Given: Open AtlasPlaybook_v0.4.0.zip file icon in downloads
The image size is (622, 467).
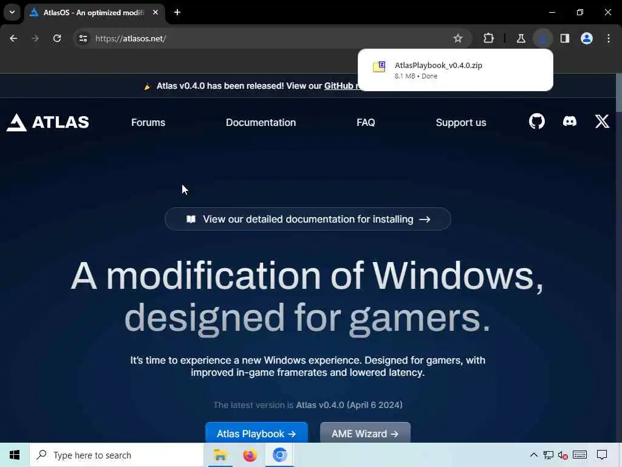Looking at the screenshot, I should (379, 66).
